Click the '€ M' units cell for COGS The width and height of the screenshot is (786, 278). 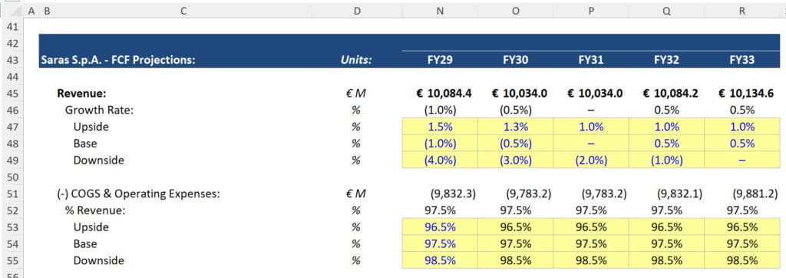point(356,194)
